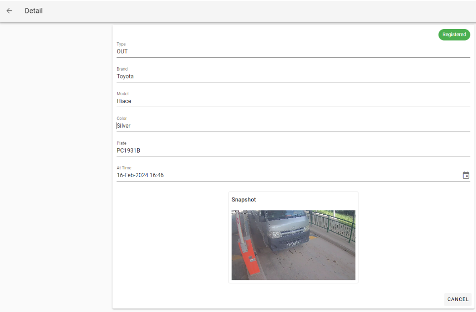Click the Detail page title
The image size is (476, 312).
[34, 11]
